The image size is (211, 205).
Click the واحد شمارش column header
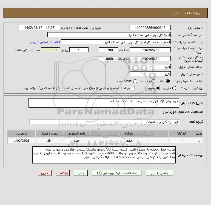(76, 133)
